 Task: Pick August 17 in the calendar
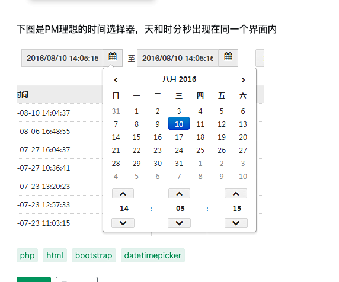pos(179,137)
